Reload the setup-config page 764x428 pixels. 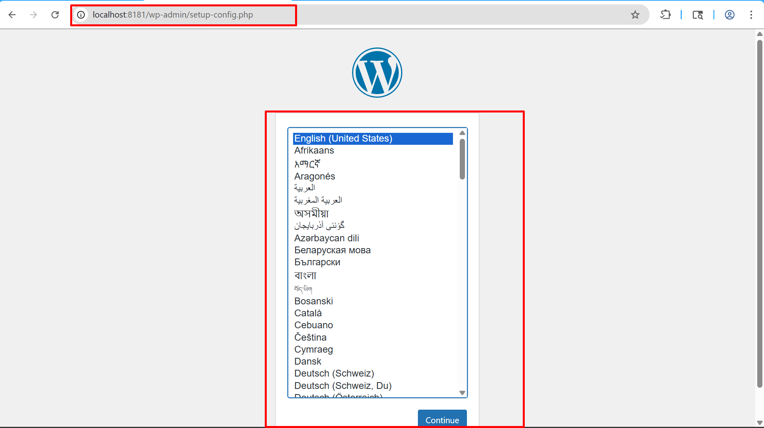coord(55,15)
